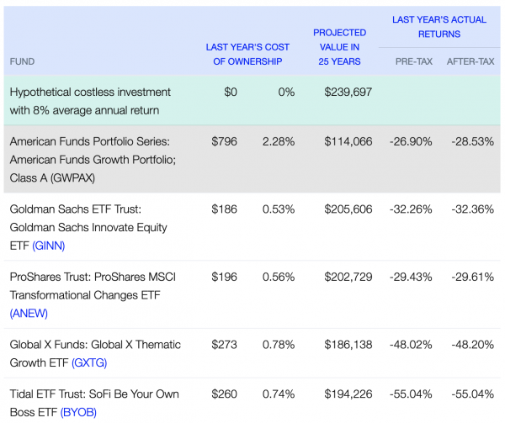Click the Pre-Tax column header
This screenshot has height=423, width=505.
[x=414, y=61]
